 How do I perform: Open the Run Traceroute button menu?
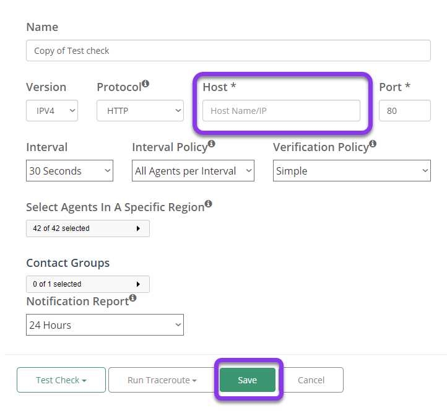point(162,380)
